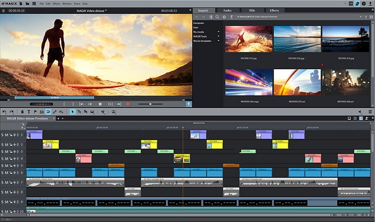375x222 pixels.
Task: Go to the beginning of the movie
Action: 90,104
